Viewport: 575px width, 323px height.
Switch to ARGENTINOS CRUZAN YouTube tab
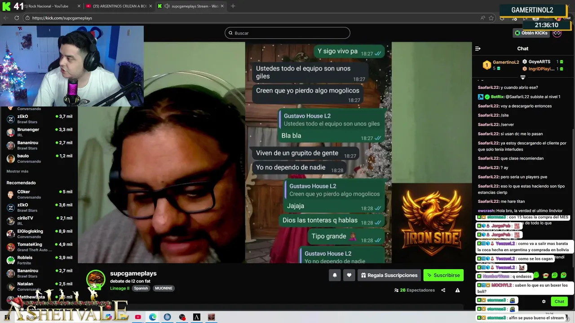pyautogui.click(x=119, y=6)
